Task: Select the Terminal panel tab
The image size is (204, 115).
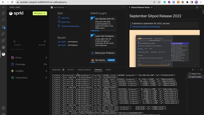Action: click(x=98, y=70)
